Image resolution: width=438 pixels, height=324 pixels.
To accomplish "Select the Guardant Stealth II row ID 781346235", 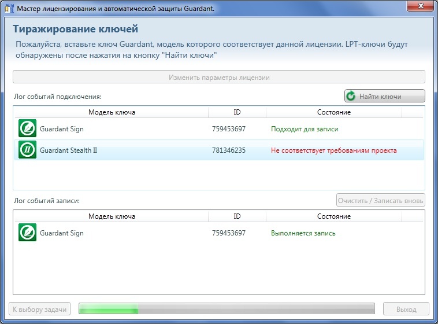I will tap(229, 150).
